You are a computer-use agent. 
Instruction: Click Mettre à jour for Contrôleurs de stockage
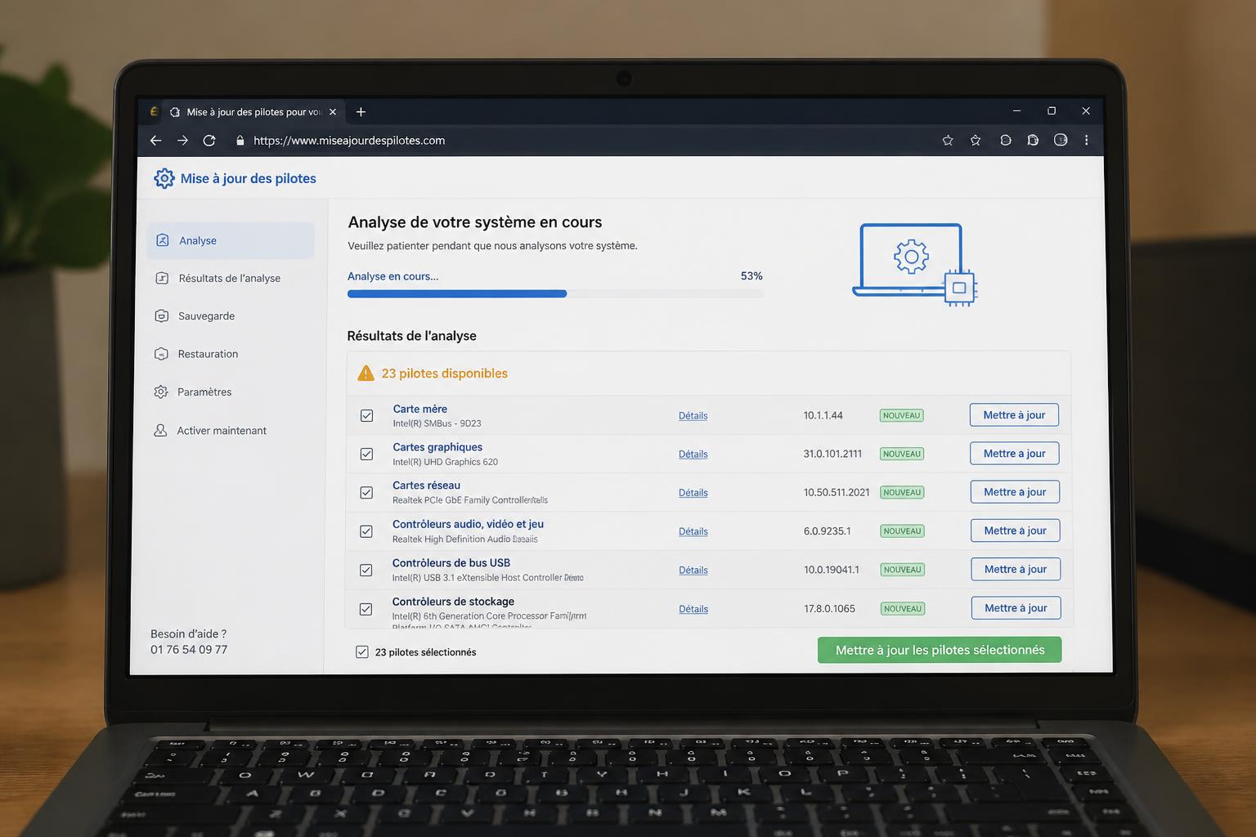1016,607
